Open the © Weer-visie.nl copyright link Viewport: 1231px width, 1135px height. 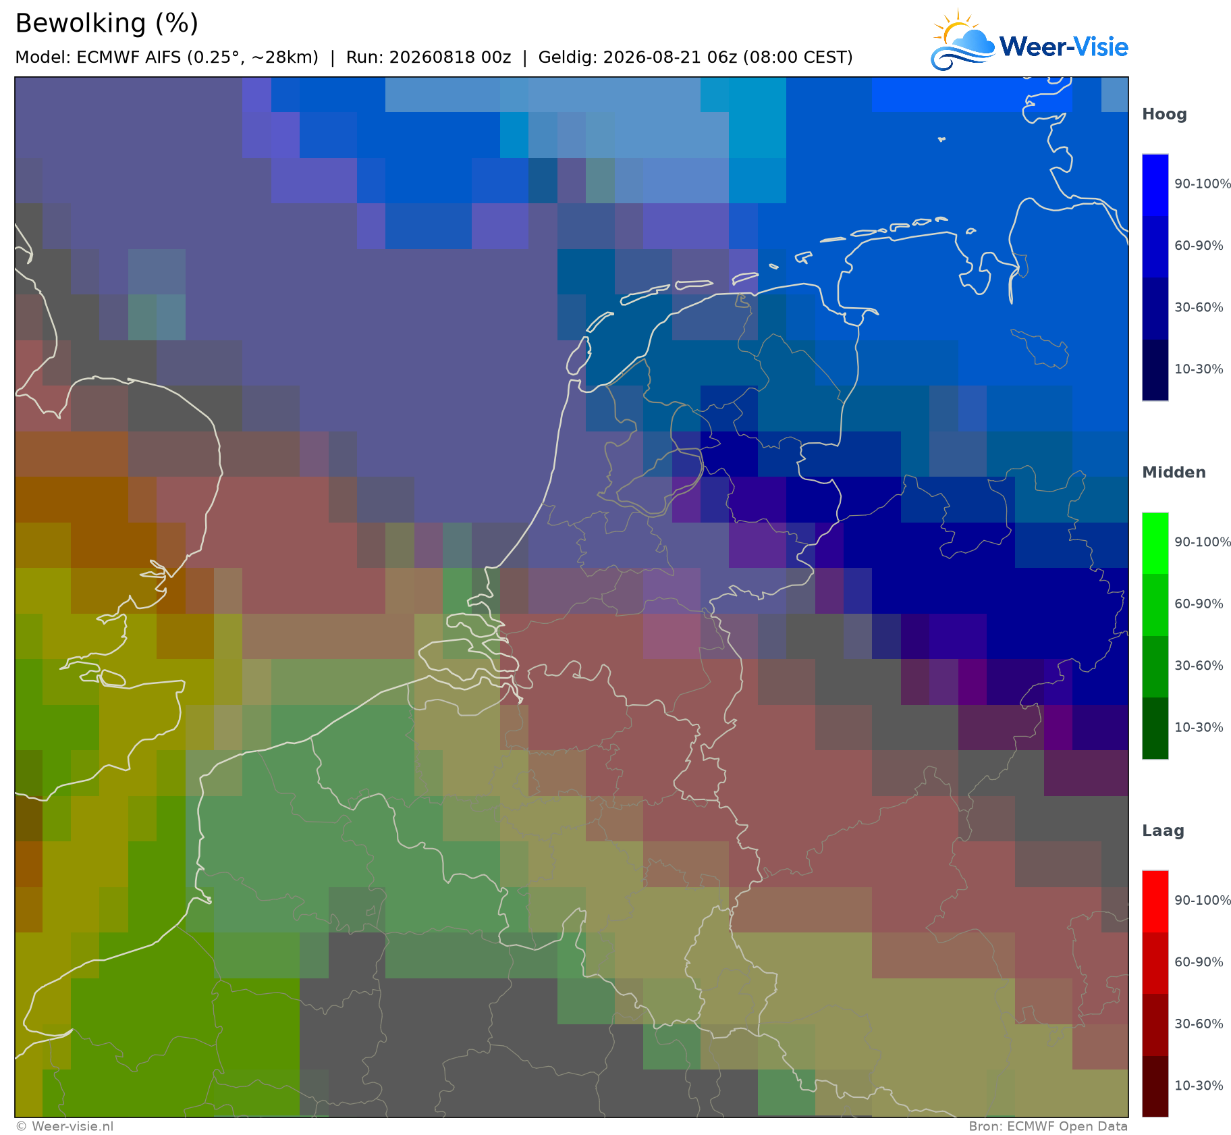(x=65, y=1126)
